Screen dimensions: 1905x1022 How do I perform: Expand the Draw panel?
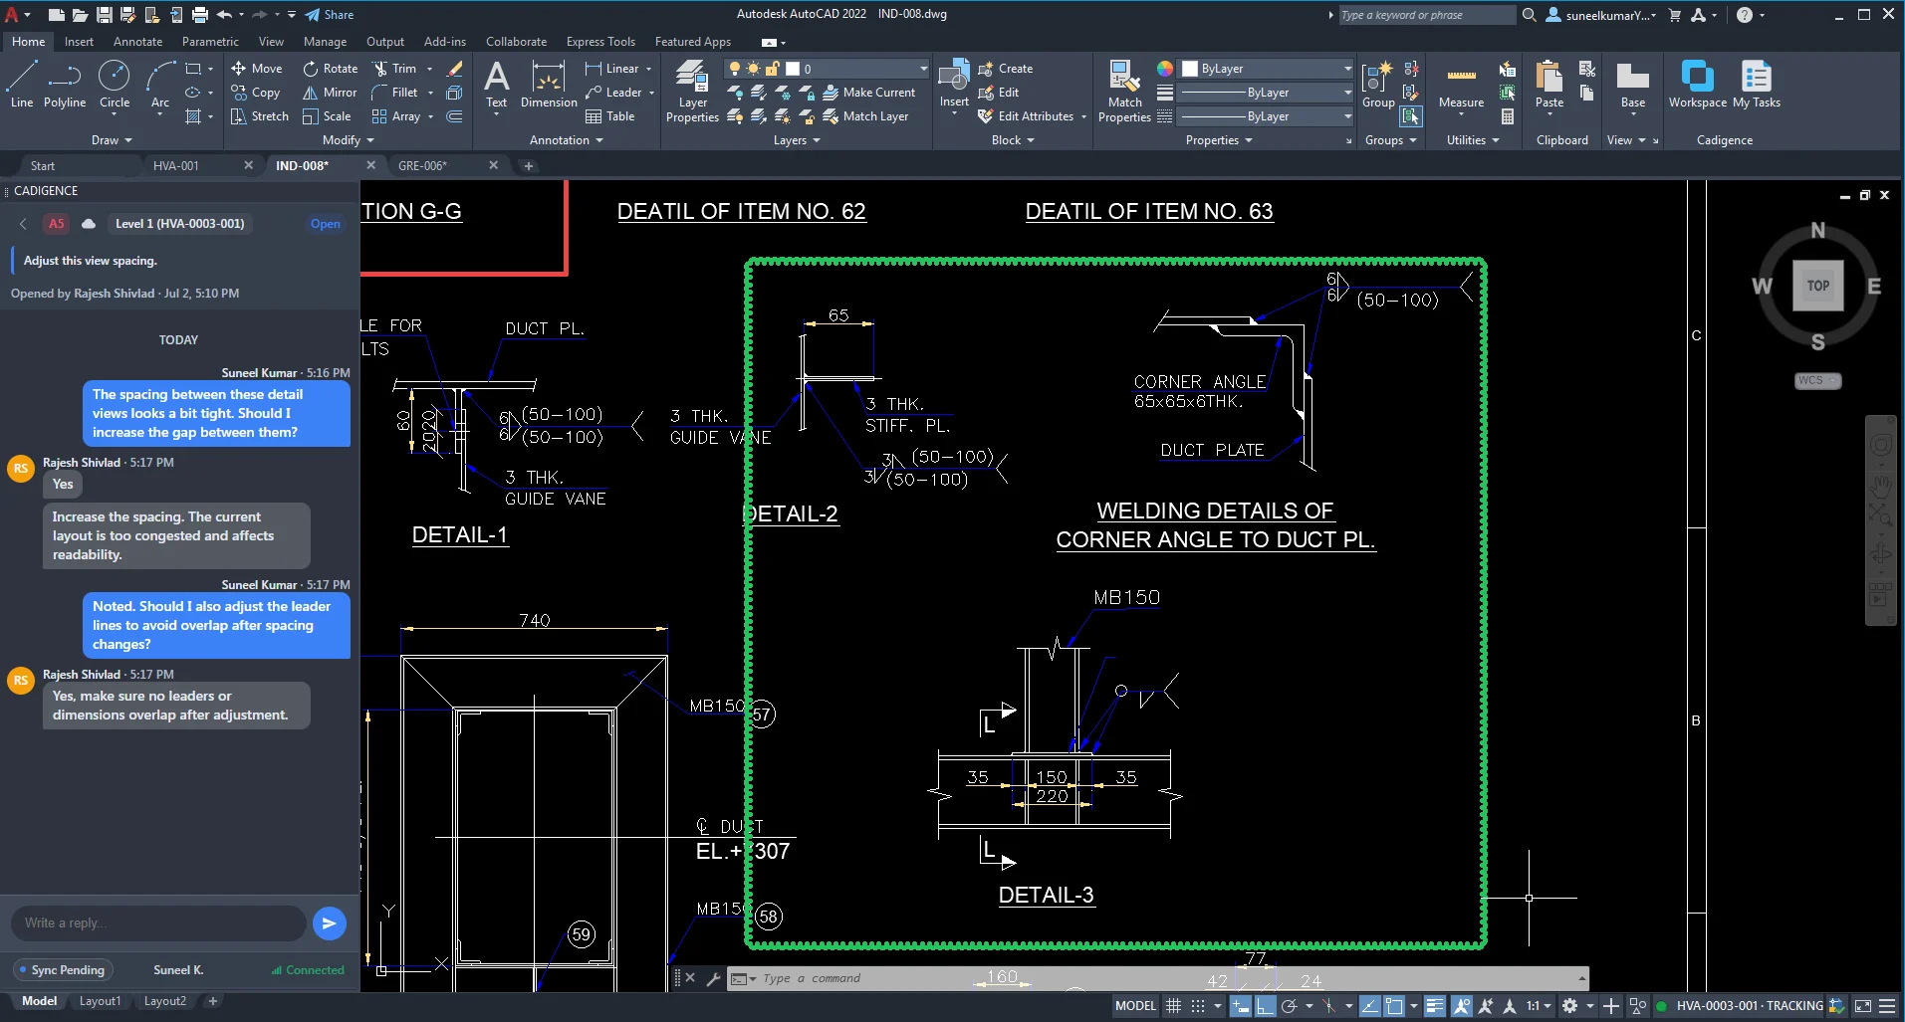point(112,140)
